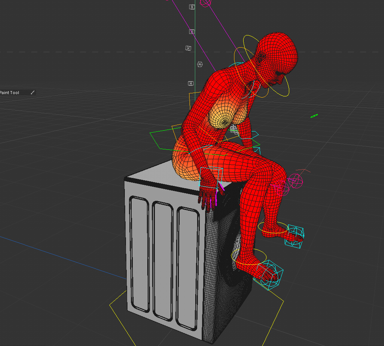Select the hexagonal wireframe null icon
Viewport: 384px width, 346px height.
(200, 64)
